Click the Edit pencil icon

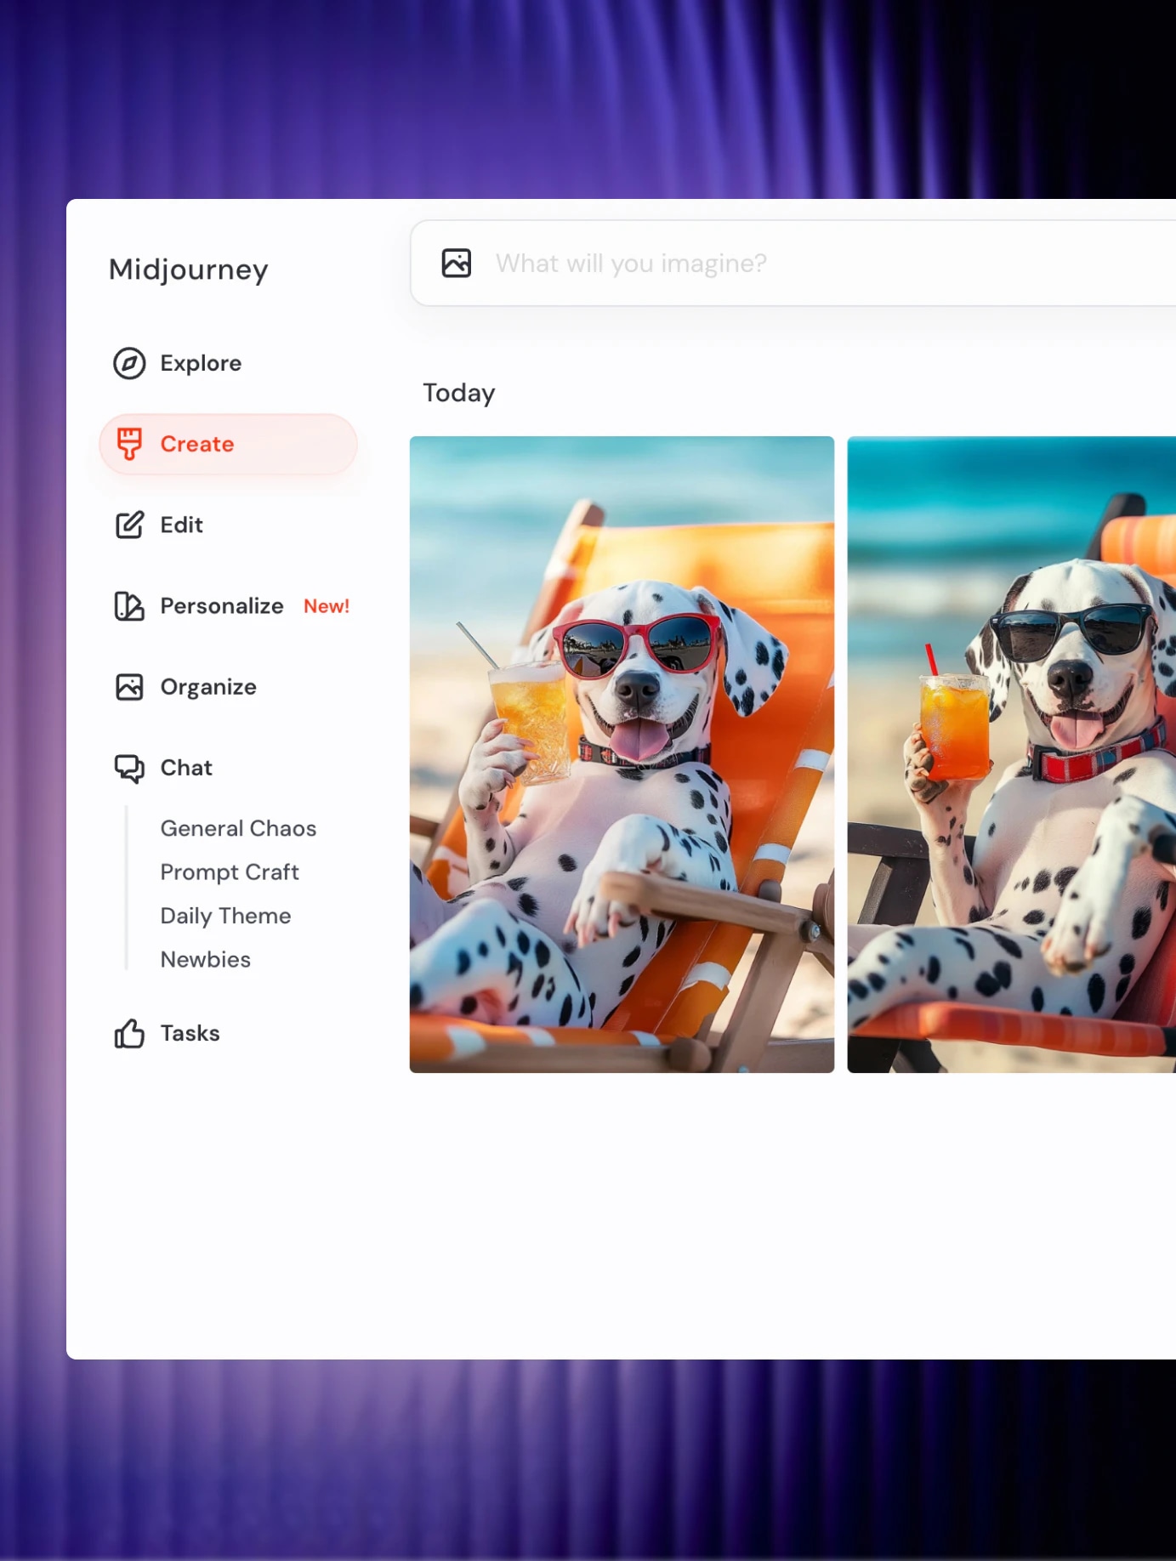pos(129,525)
